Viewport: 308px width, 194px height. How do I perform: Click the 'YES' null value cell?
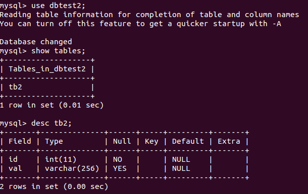click(x=120, y=168)
